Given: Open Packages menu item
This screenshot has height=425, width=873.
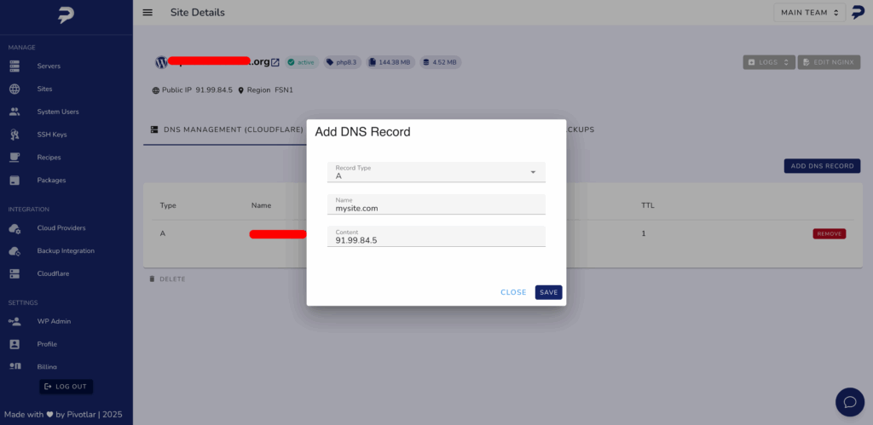Looking at the screenshot, I should 51,181.
